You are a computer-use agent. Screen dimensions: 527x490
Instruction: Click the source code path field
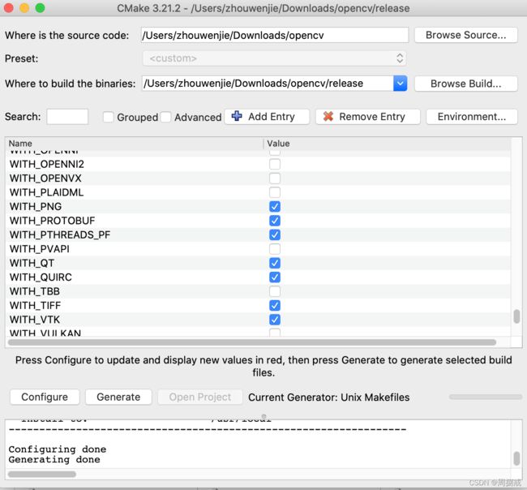tap(275, 35)
